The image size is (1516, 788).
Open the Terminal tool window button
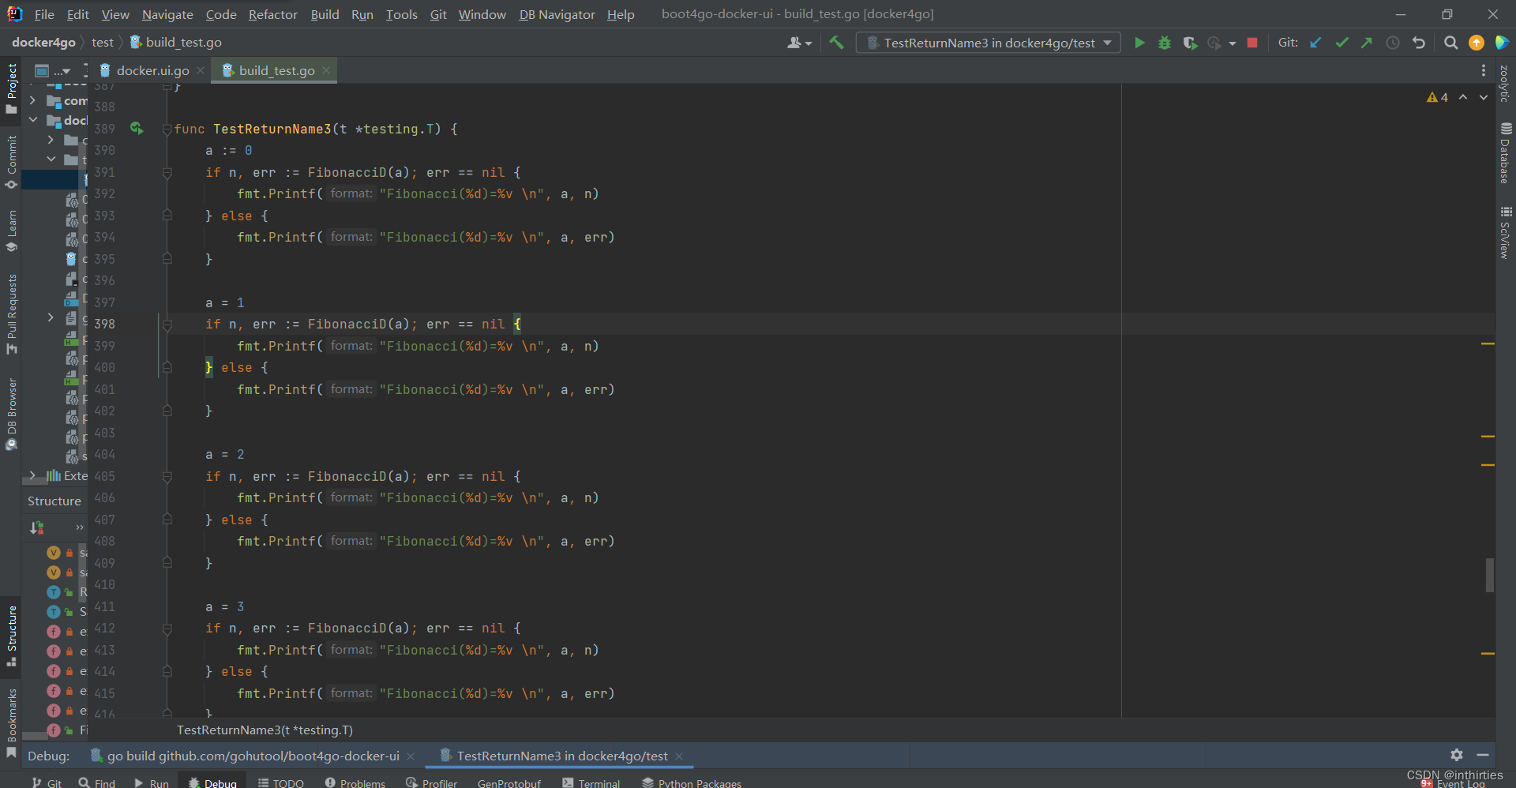[x=591, y=782]
